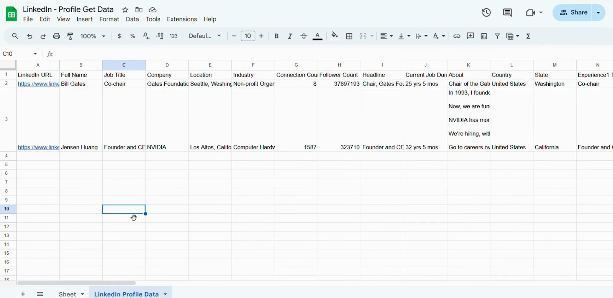This screenshot has height=298, width=613.
Task: Click the font size field
Action: pos(248,36)
